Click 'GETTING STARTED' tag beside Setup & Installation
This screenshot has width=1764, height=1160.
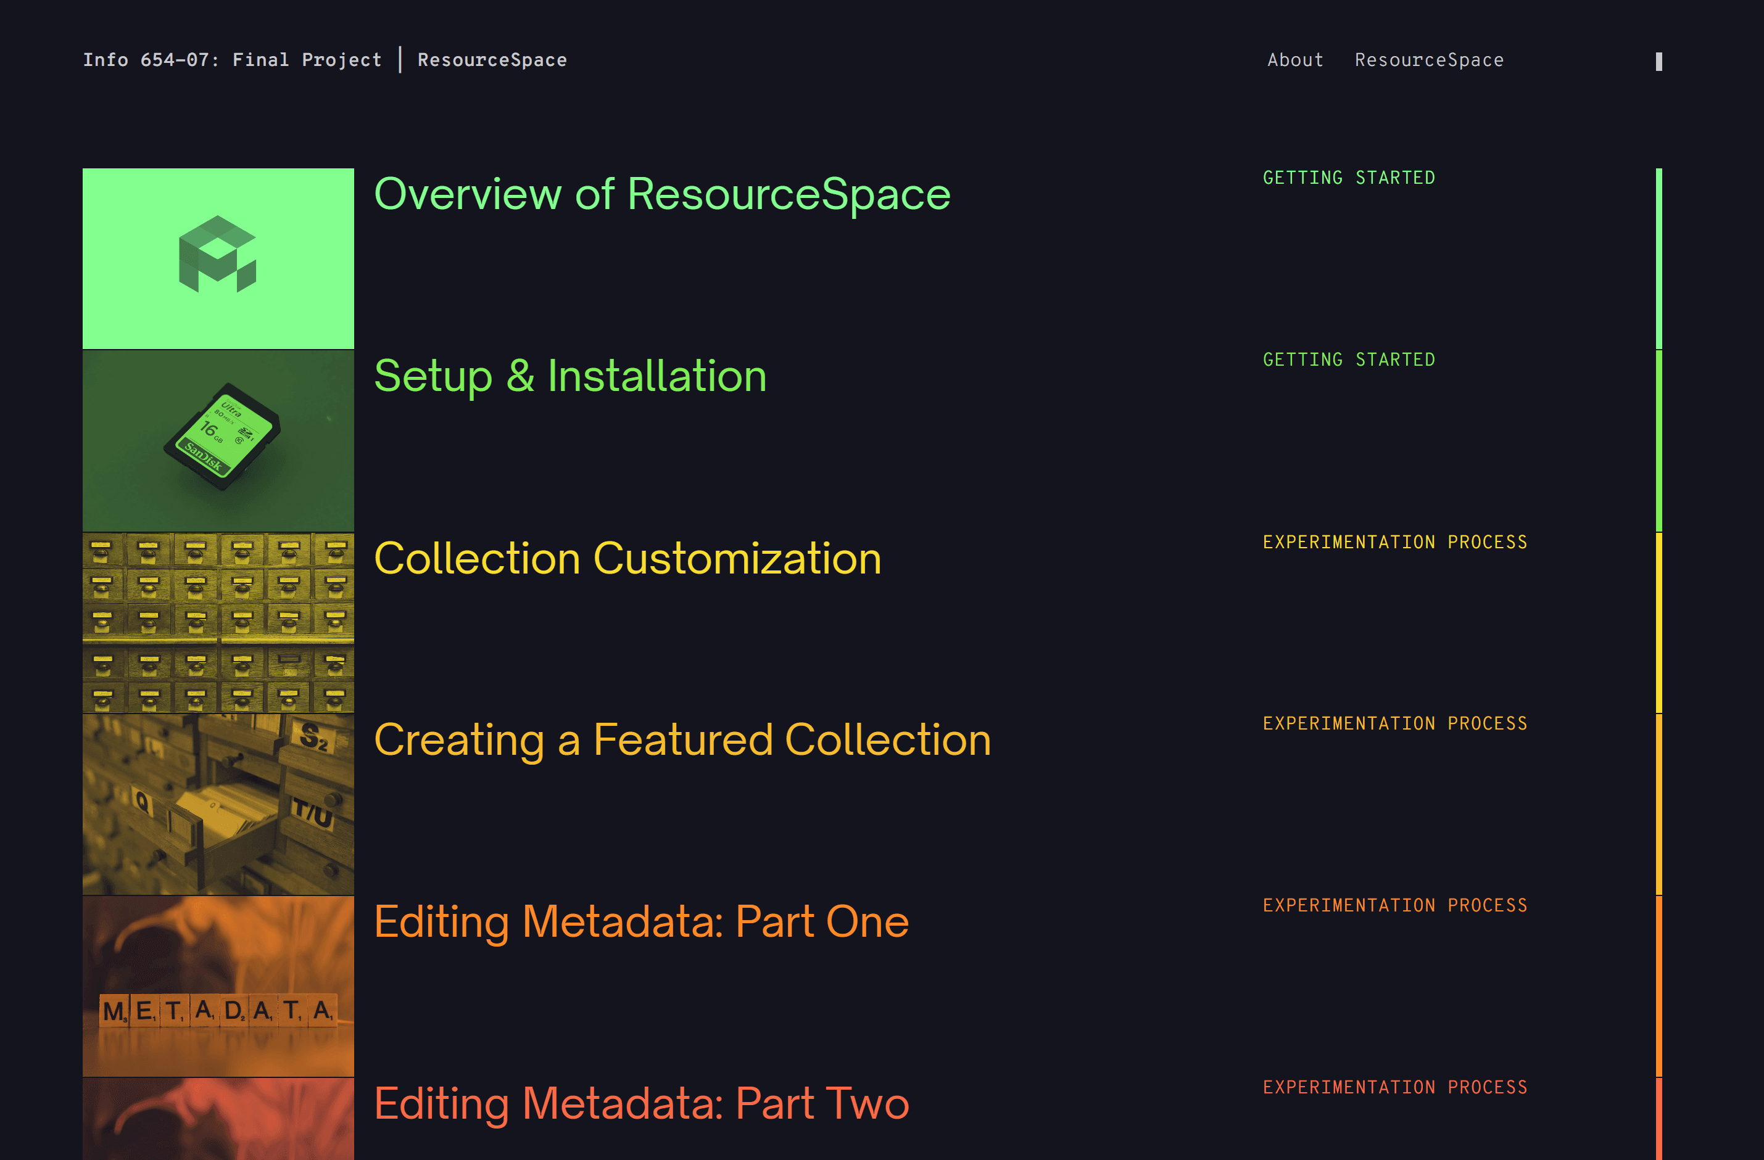coord(1349,360)
